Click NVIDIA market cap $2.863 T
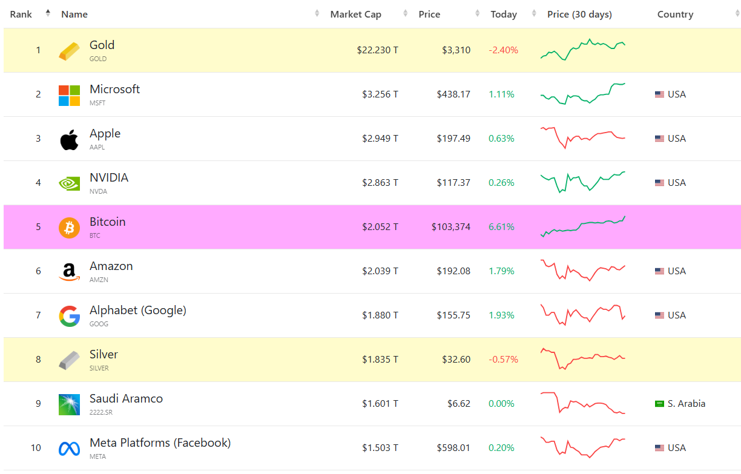741x474 pixels. point(380,183)
